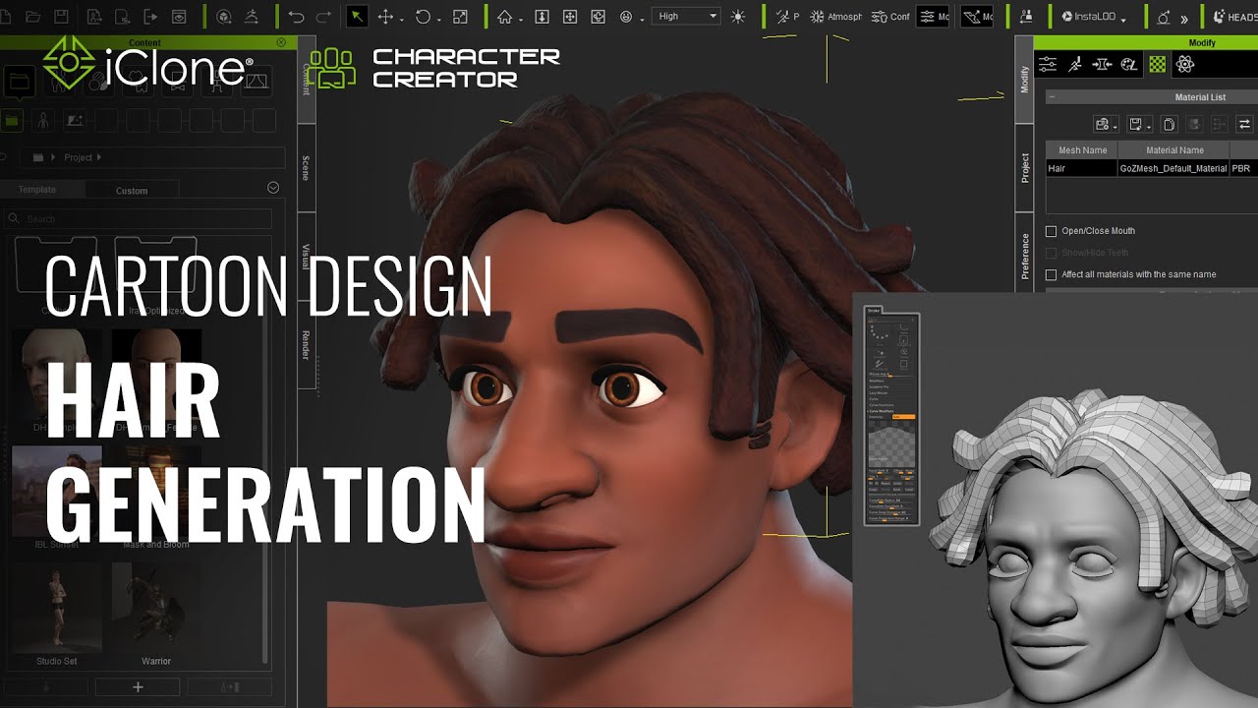Switch to the Project side tab
Screen dimensions: 1258x708
[x=1024, y=167]
